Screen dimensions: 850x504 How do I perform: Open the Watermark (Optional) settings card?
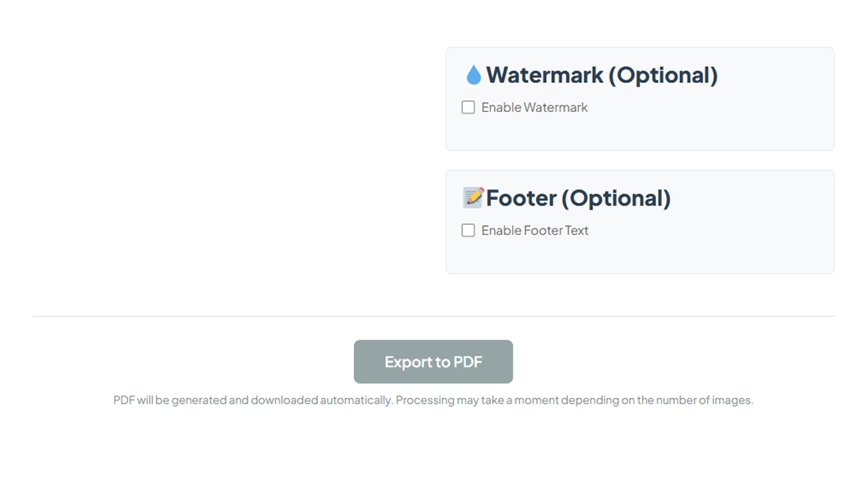pyautogui.click(x=639, y=97)
